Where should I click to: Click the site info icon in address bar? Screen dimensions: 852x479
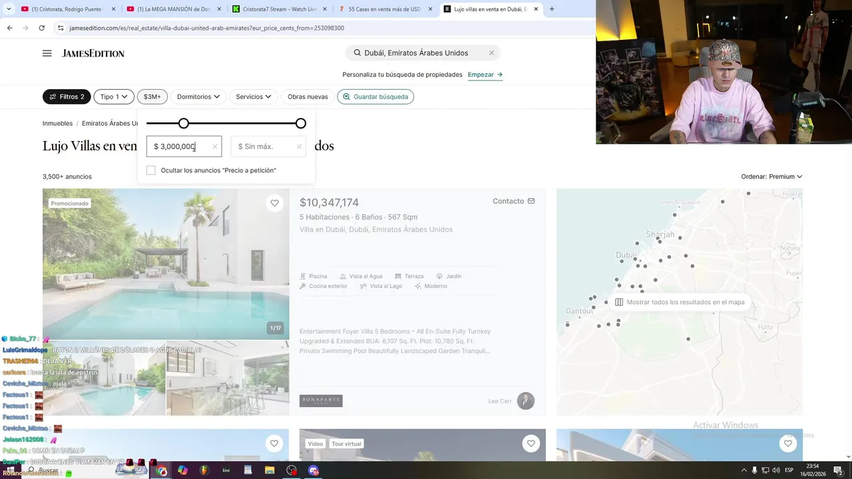coord(61,28)
